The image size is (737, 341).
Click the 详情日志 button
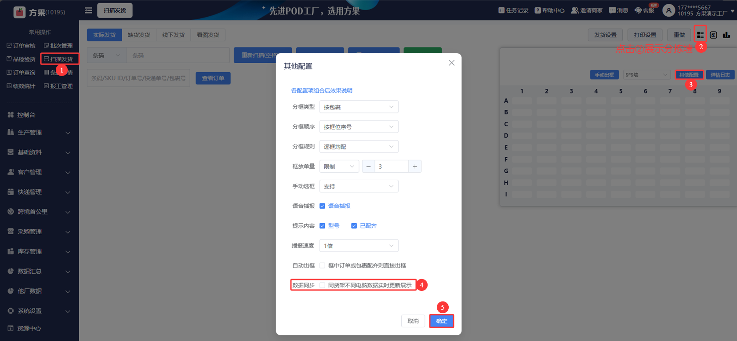pyautogui.click(x=720, y=75)
